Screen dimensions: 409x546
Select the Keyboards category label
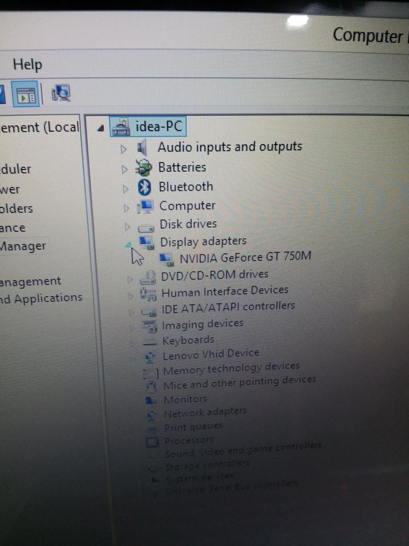(188, 340)
